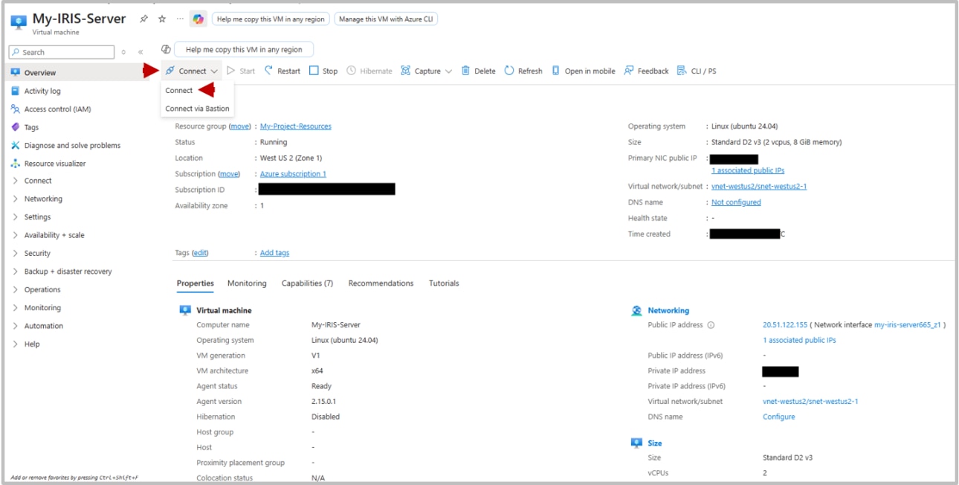The height and width of the screenshot is (485, 959).
Task: Expand the Networking section in the sidebar
Action: point(45,198)
